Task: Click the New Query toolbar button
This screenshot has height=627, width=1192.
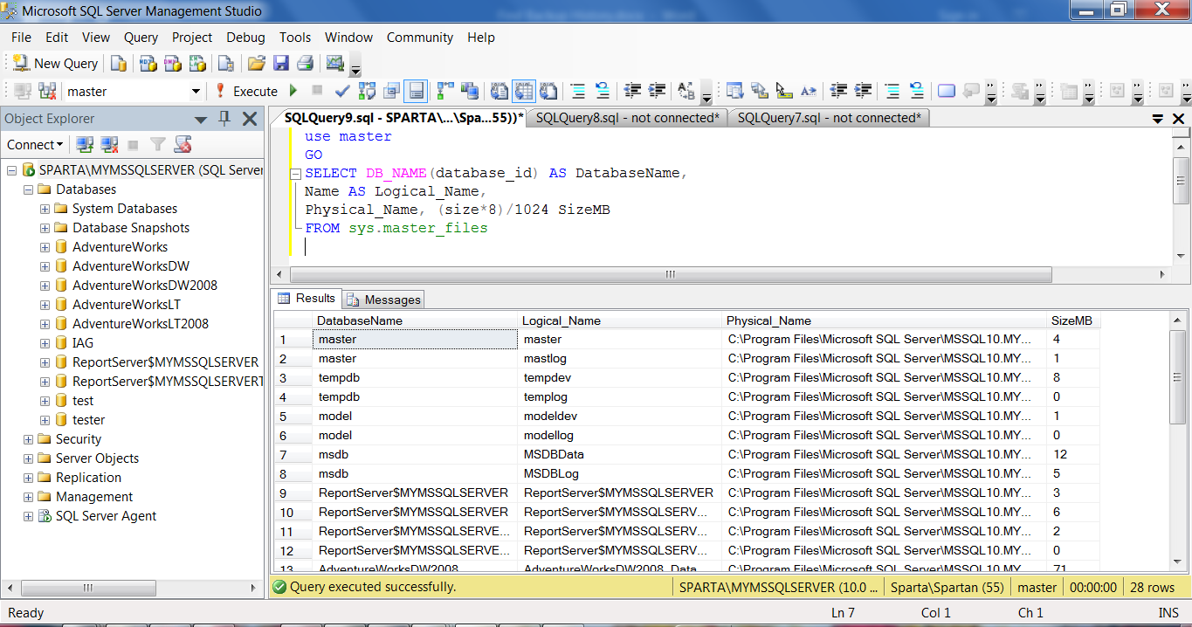Action: coord(56,64)
